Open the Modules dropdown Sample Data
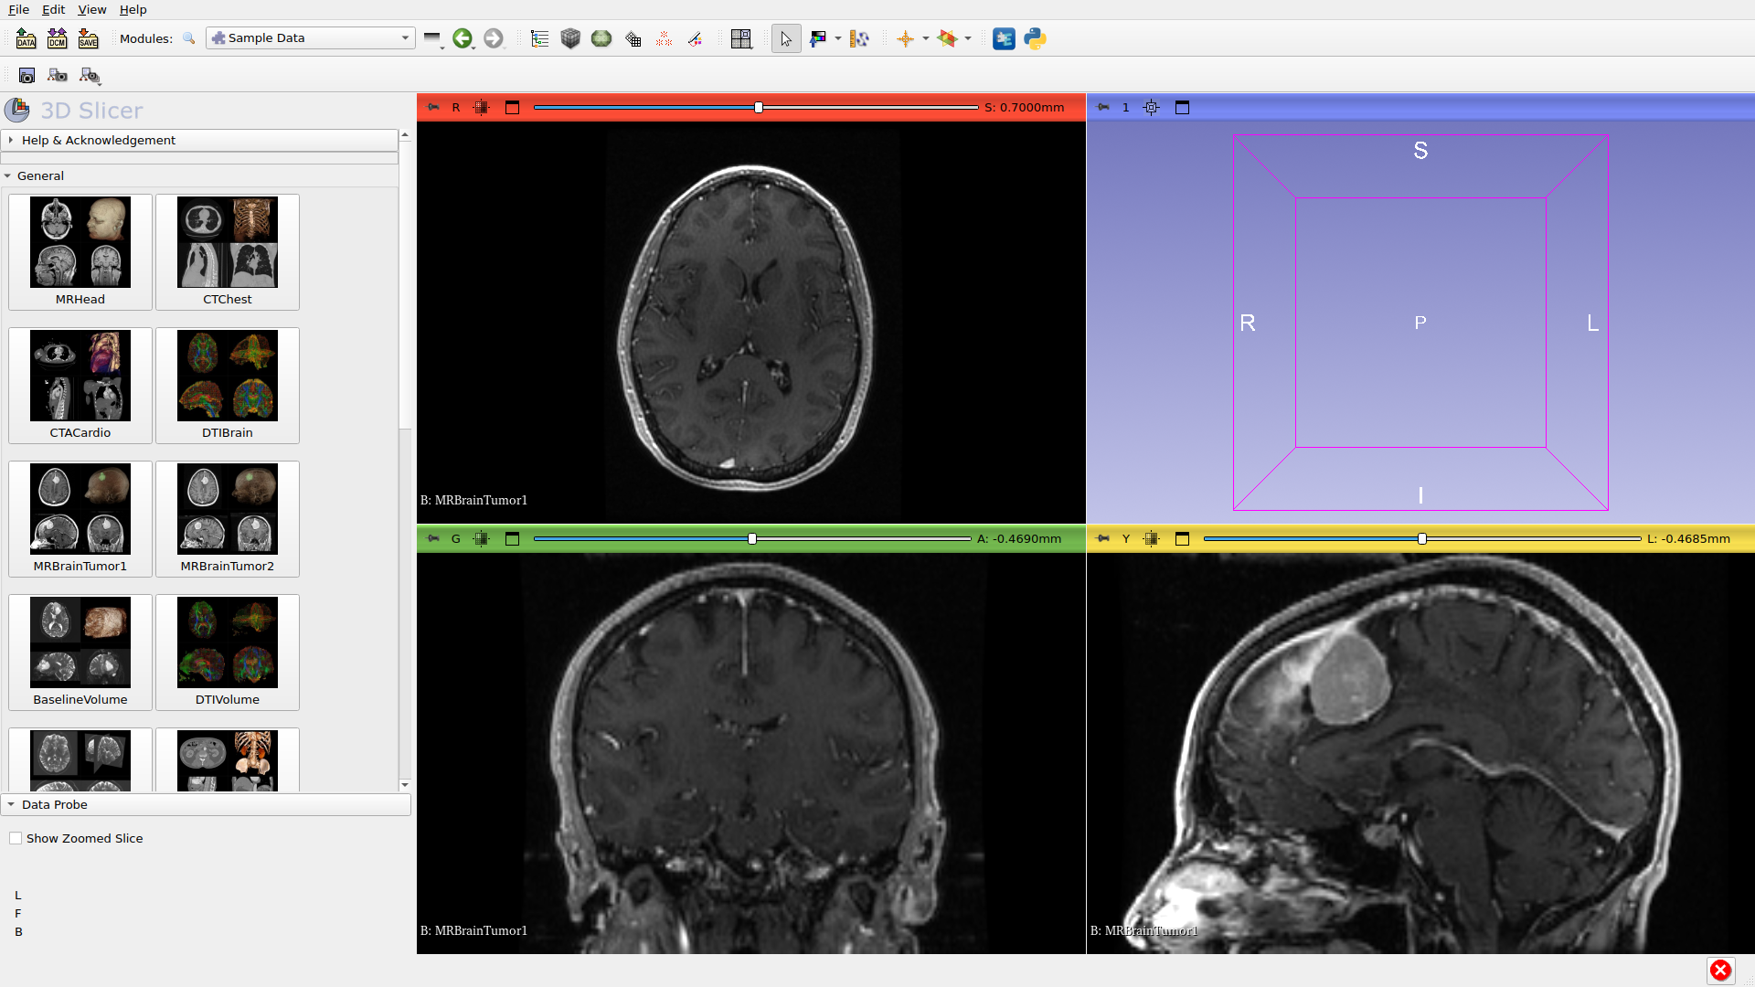The height and width of the screenshot is (987, 1755). (311, 38)
